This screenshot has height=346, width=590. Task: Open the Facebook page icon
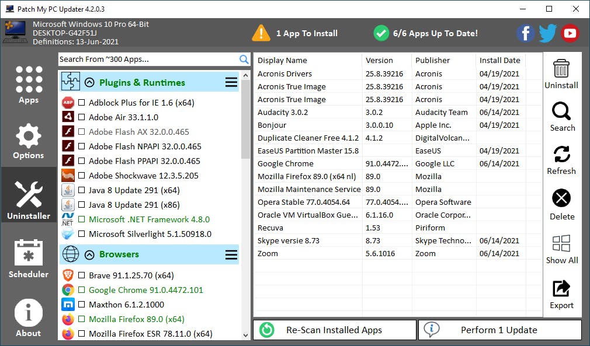(x=525, y=33)
